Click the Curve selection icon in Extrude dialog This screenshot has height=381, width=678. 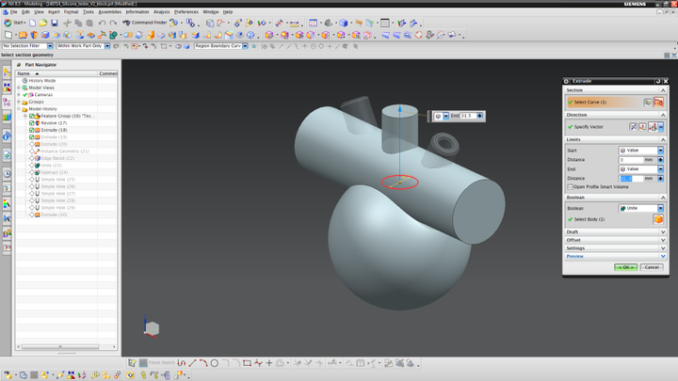pos(658,103)
